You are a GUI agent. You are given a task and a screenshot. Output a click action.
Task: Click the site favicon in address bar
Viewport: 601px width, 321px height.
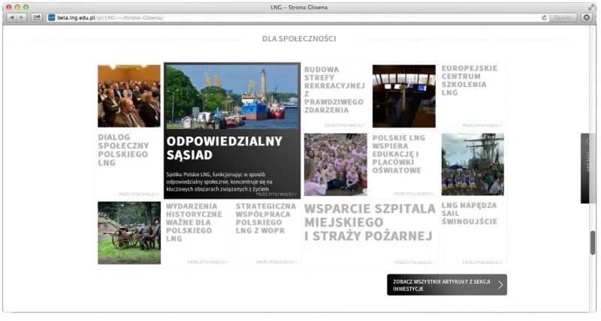pos(51,17)
